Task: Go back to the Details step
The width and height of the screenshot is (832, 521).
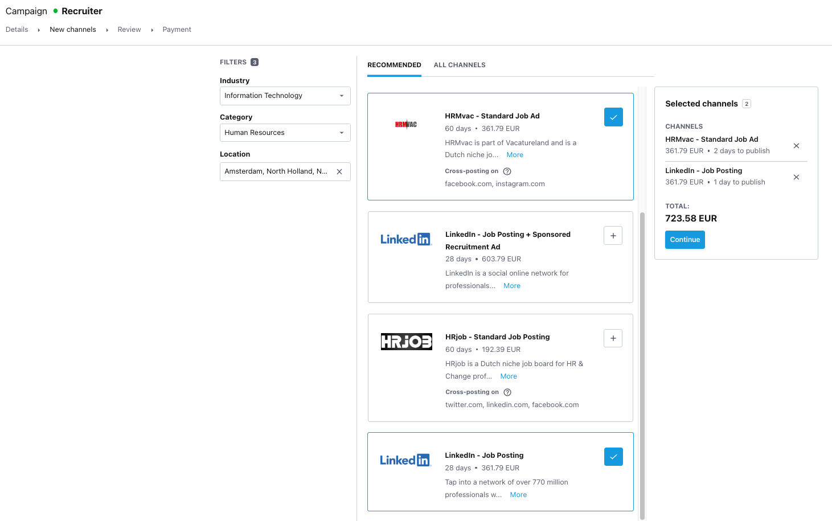Action: (x=17, y=29)
